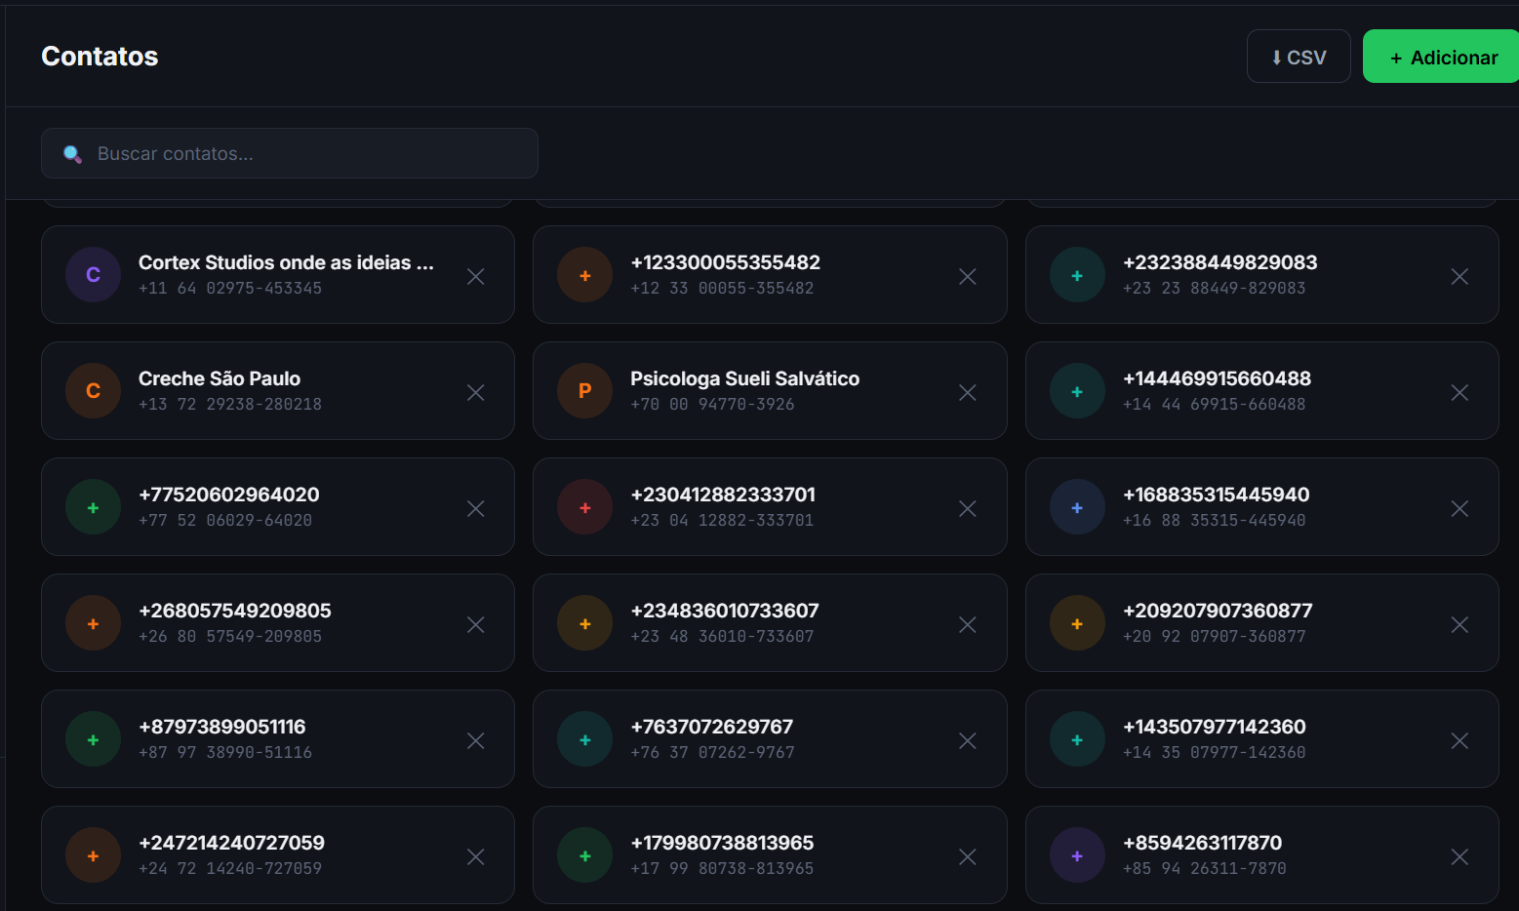1519x911 pixels.
Task: Remove contact +234836010733607
Action: coord(968,624)
